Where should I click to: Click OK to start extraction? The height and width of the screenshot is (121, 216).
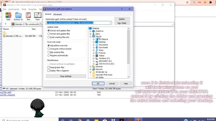98,84
